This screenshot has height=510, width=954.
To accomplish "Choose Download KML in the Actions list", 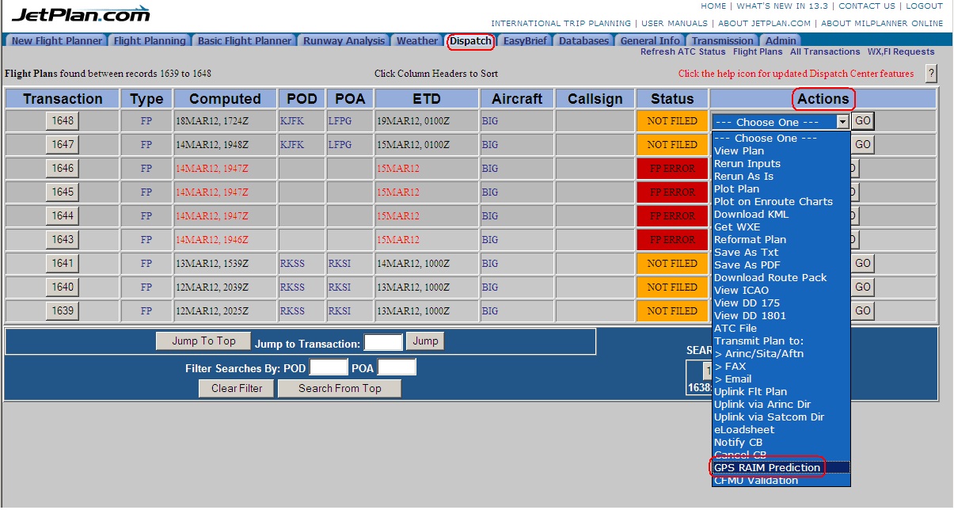I will click(x=751, y=215).
